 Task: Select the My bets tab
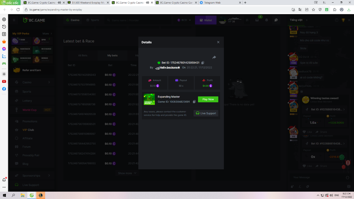(112, 55)
